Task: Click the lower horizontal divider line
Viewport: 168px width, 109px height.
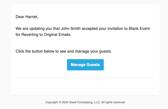Action: [x=85, y=88]
